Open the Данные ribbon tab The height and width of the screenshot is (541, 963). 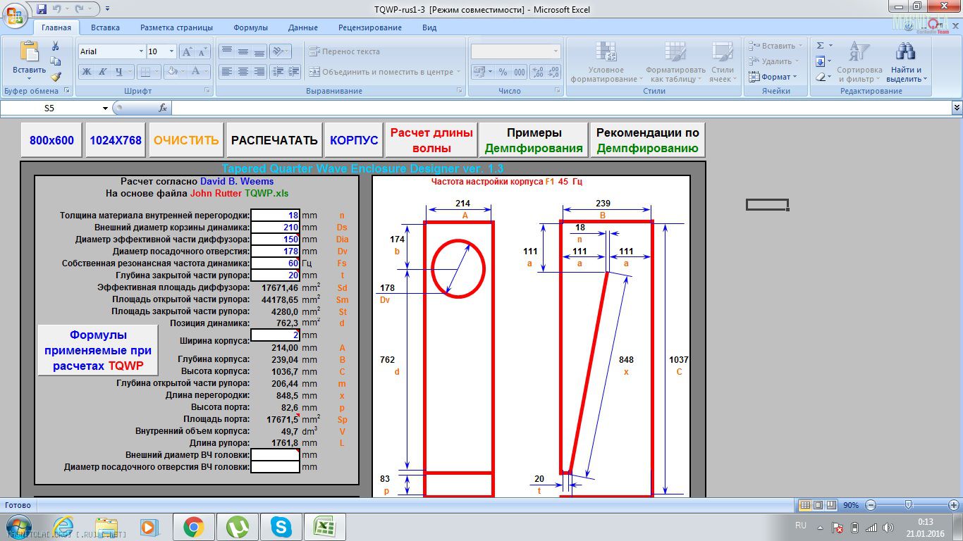coord(302,27)
